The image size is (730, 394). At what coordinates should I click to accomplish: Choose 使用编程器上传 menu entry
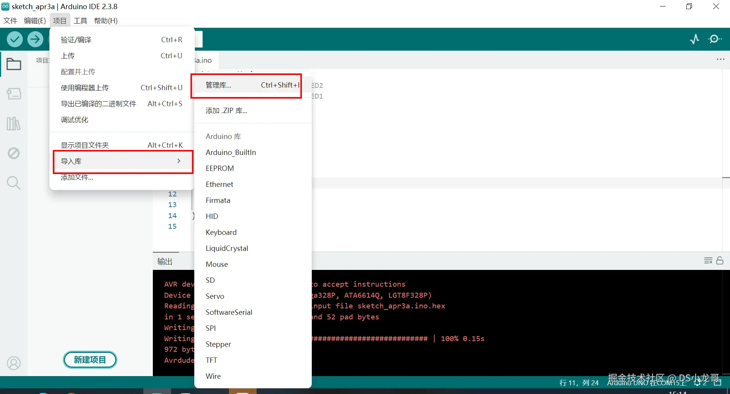point(122,88)
